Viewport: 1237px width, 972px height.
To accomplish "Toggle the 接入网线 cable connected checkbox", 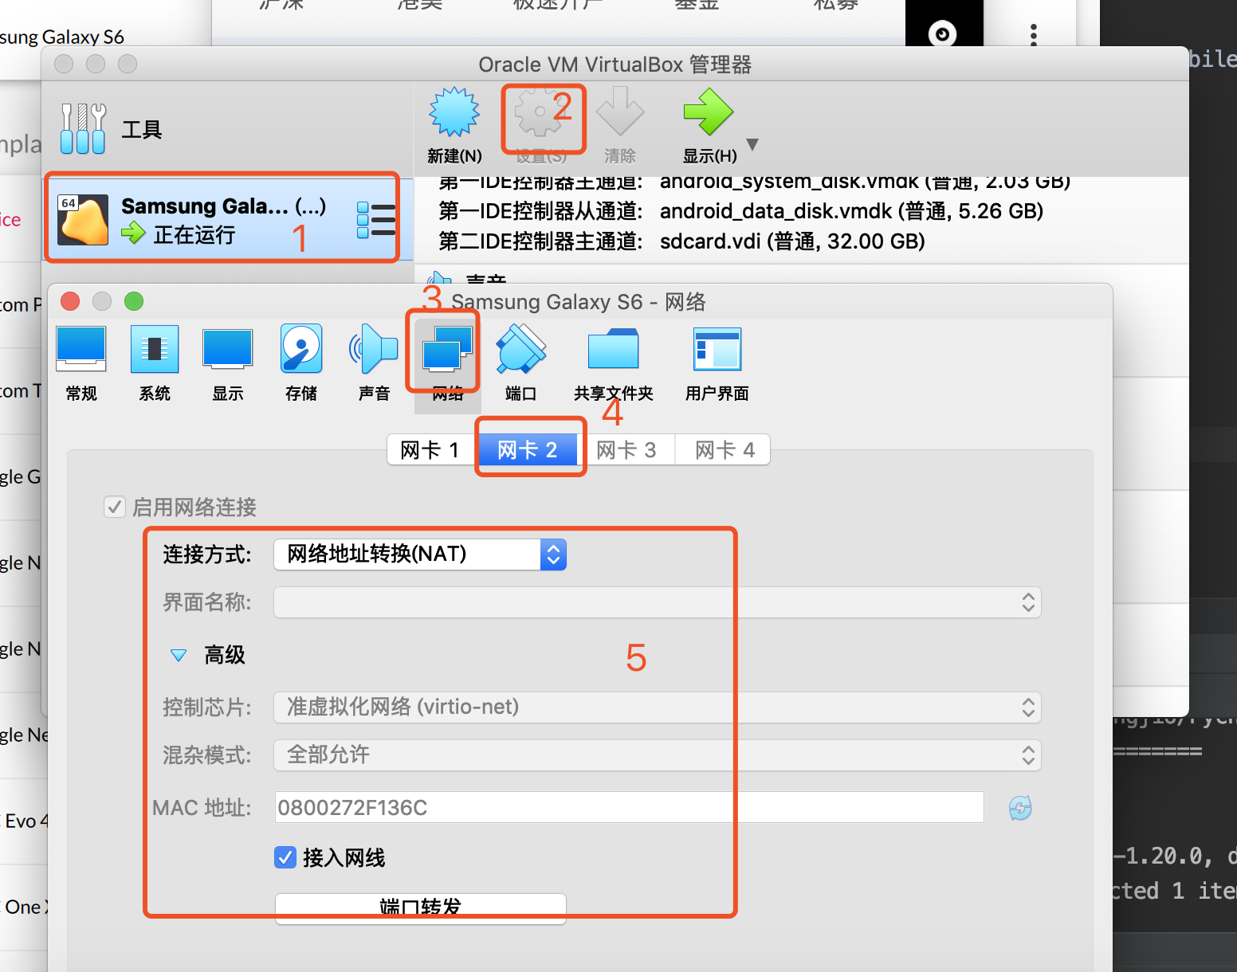I will 285,857.
